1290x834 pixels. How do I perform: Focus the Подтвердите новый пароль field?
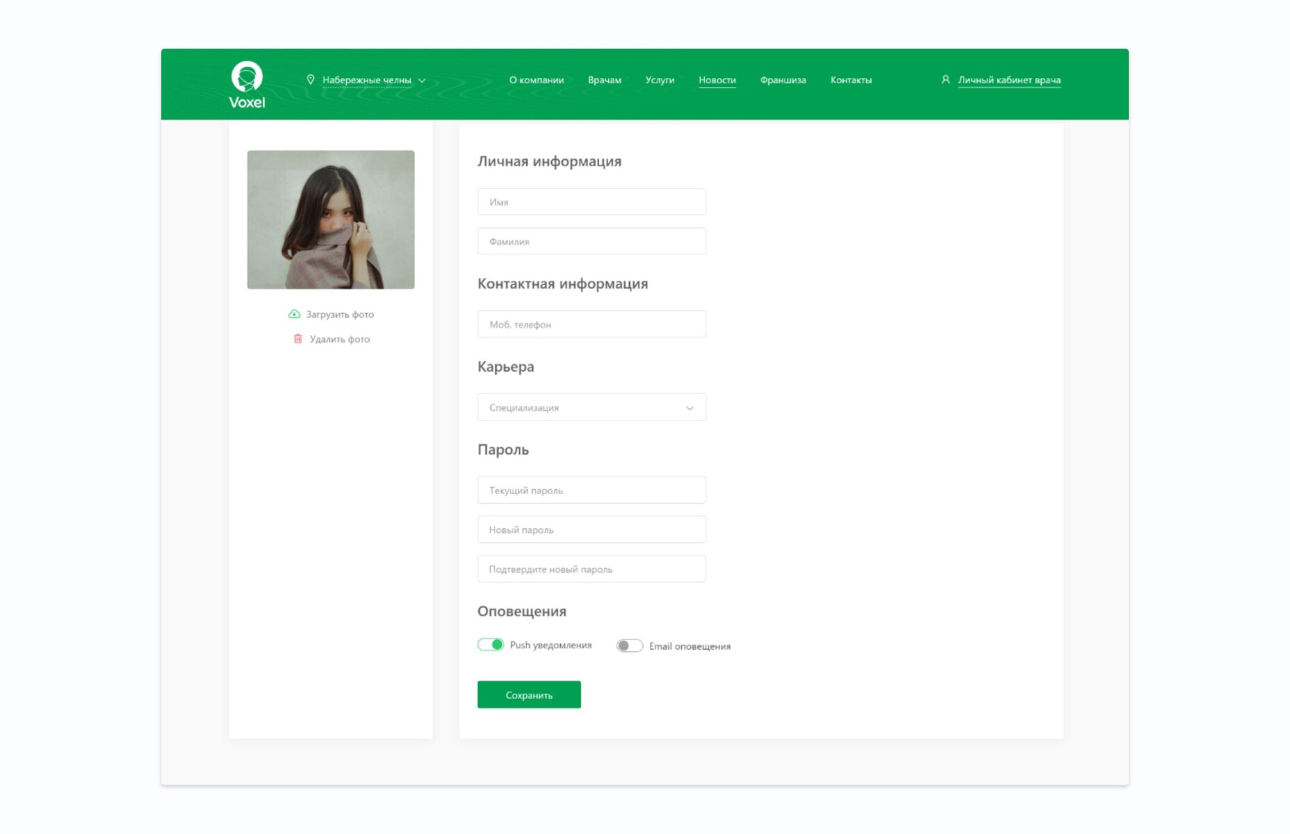591,569
